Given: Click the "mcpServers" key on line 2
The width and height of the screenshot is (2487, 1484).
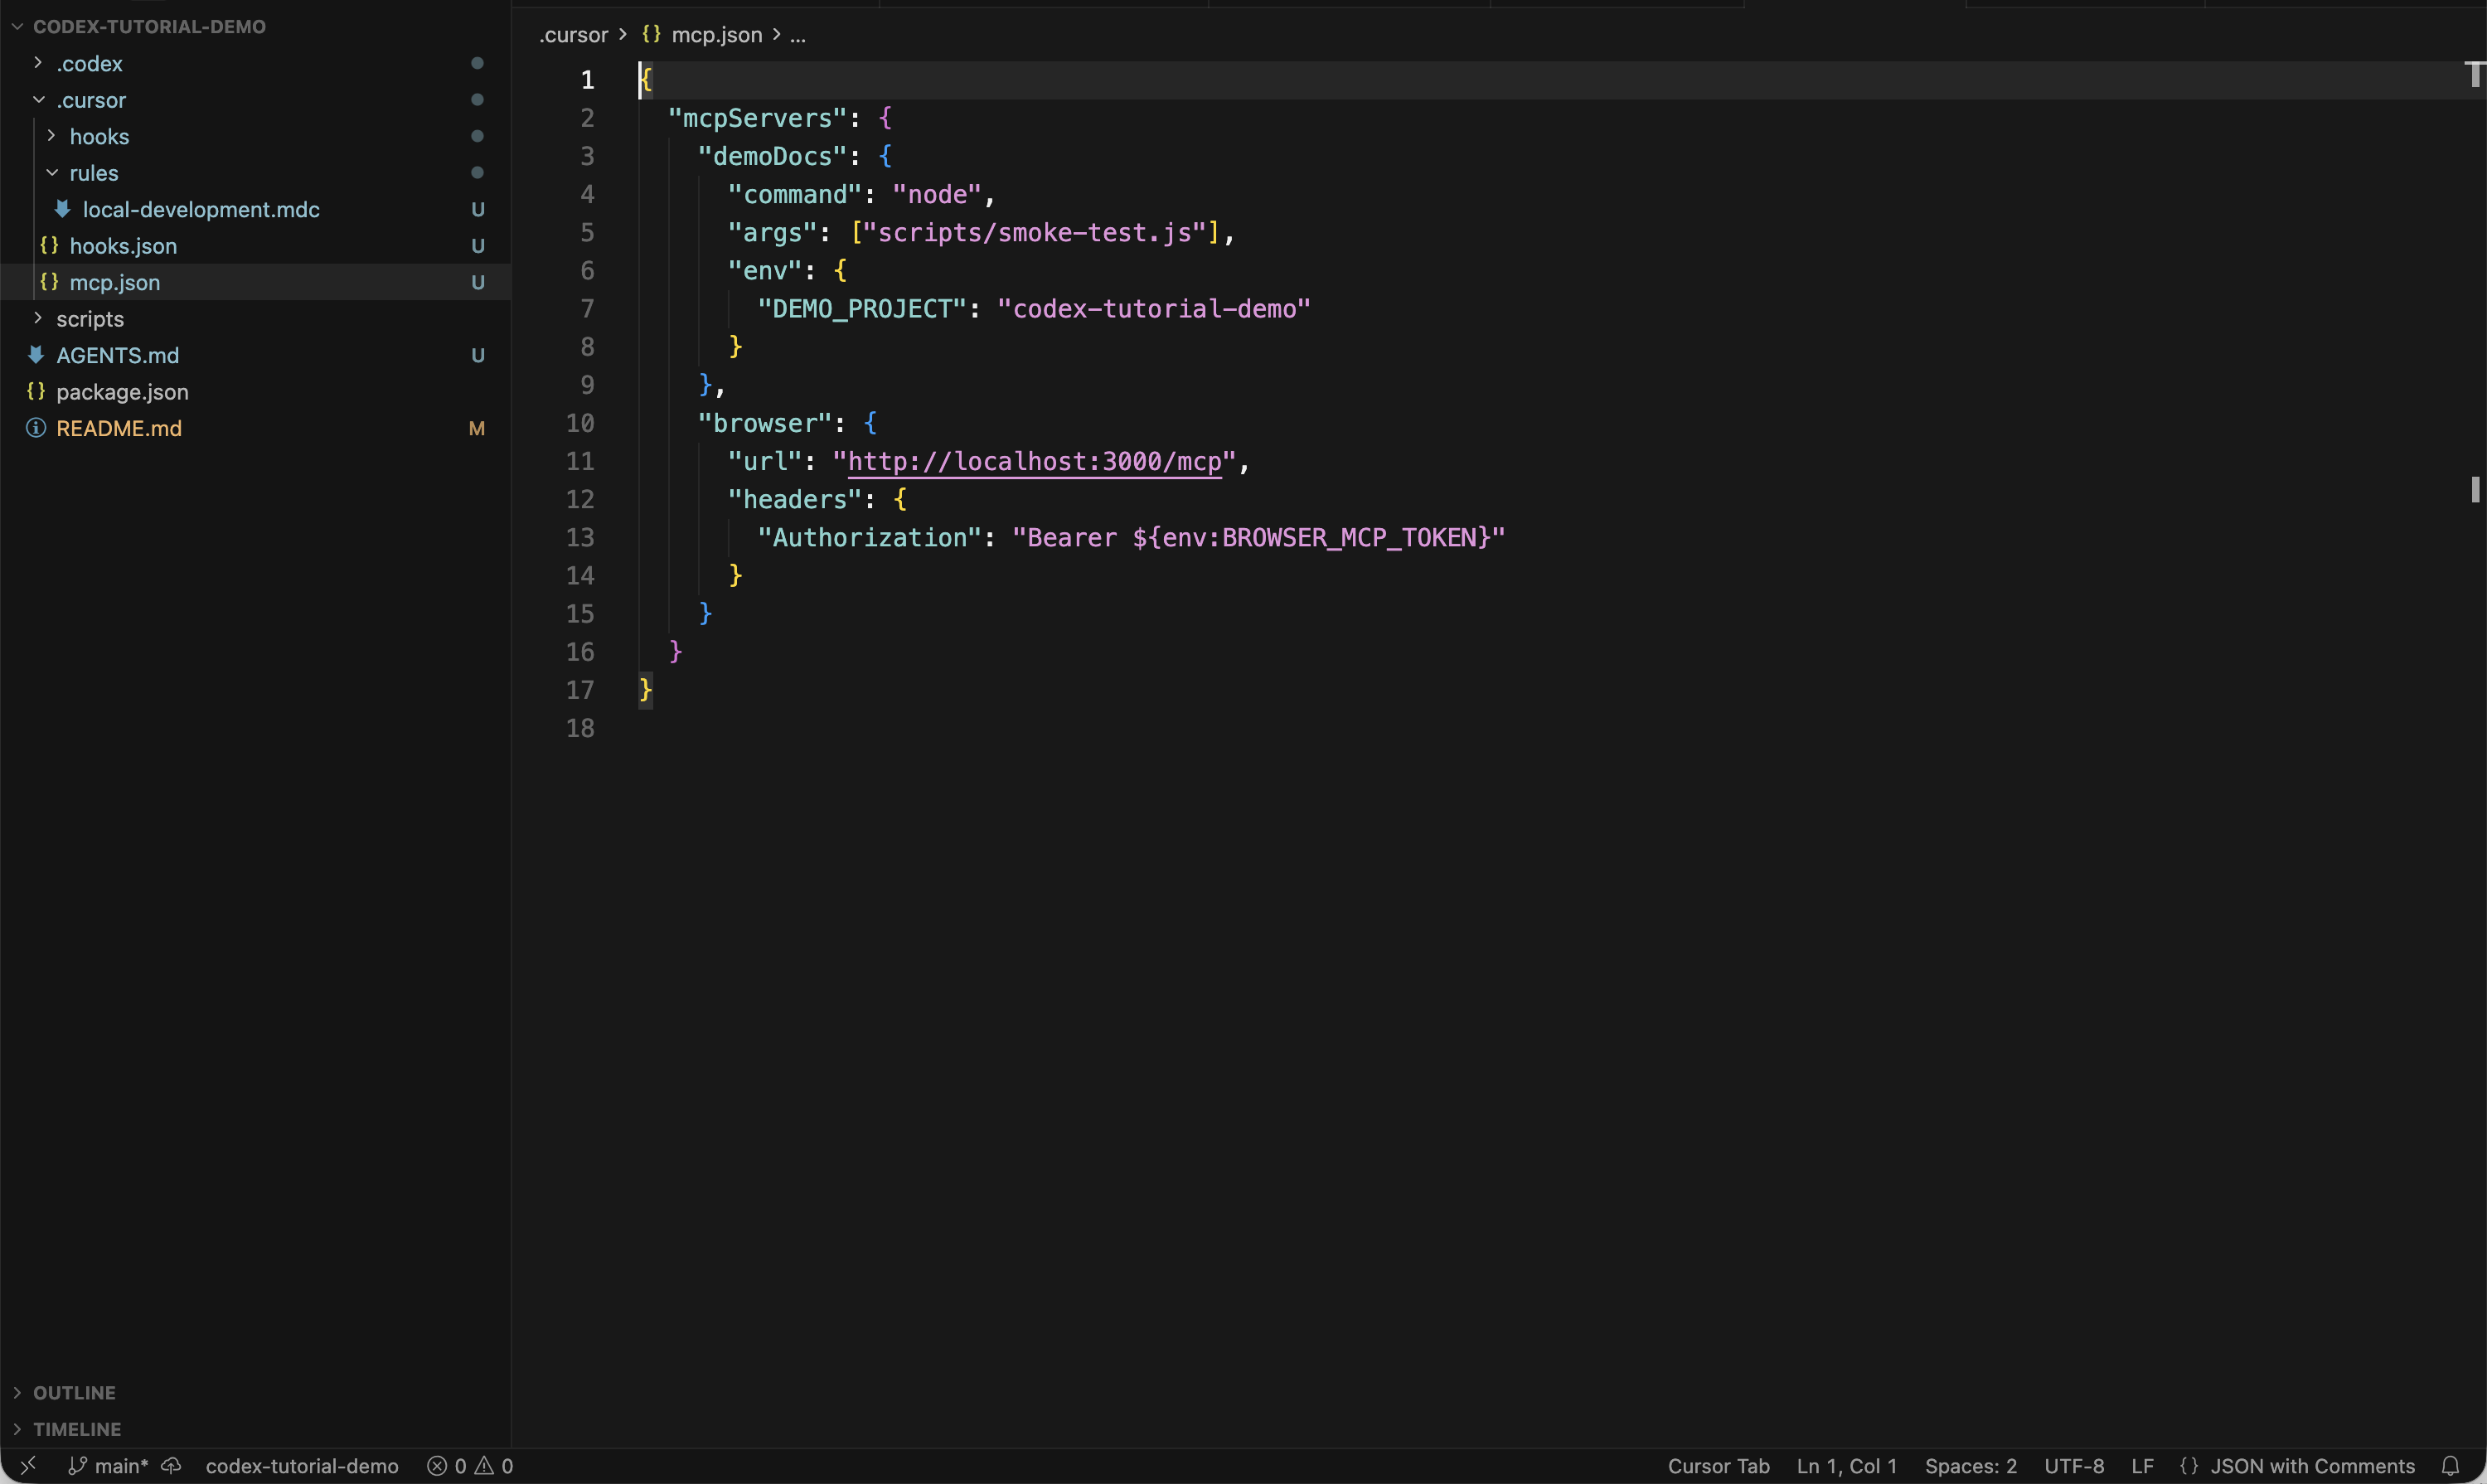Looking at the screenshot, I should [757, 118].
